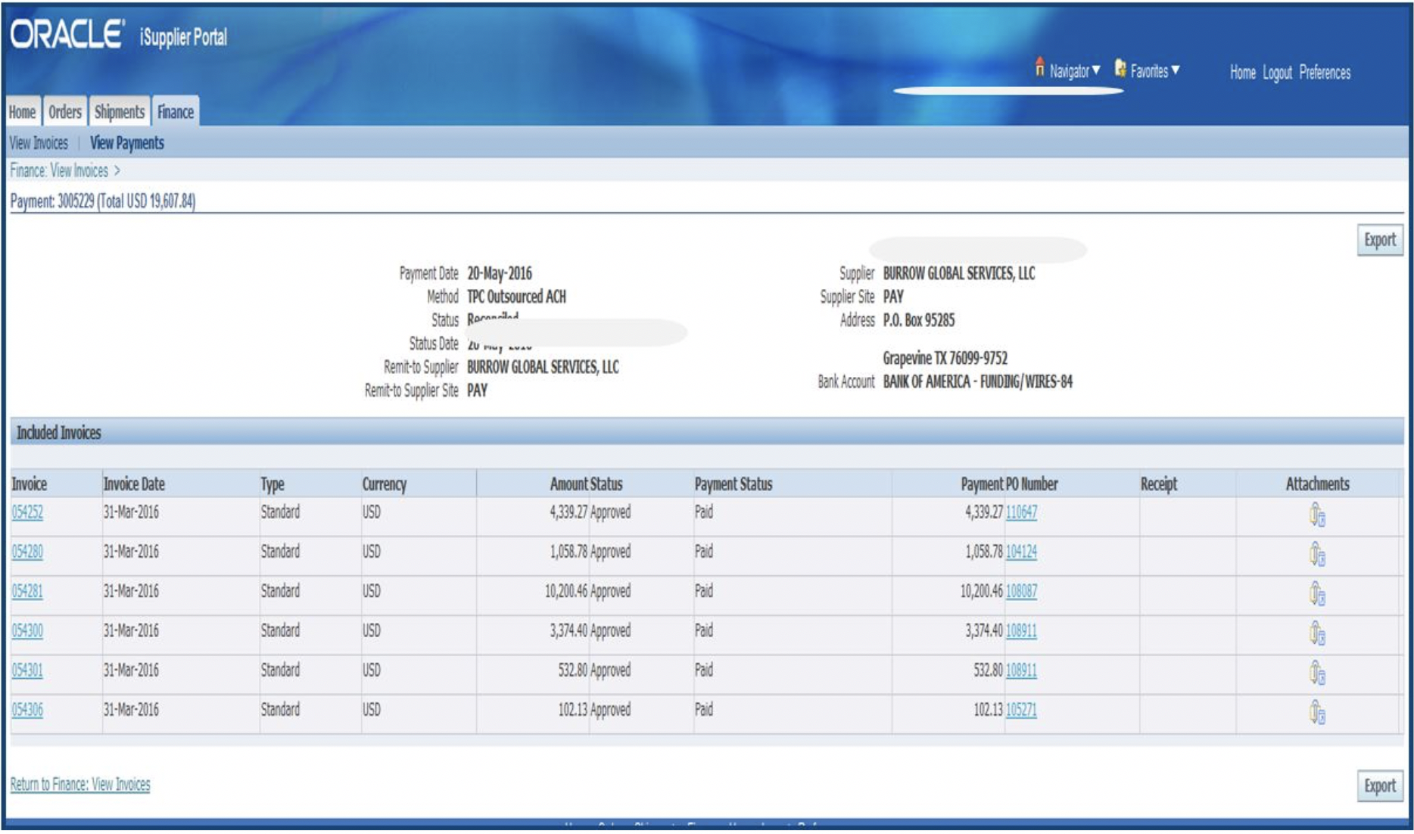Click the Payment 3005229 total heading
Viewport: 1414px width, 834px height.
point(103,201)
